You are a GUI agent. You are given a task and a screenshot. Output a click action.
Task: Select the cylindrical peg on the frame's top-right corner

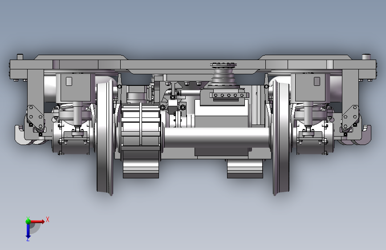tap(366, 56)
